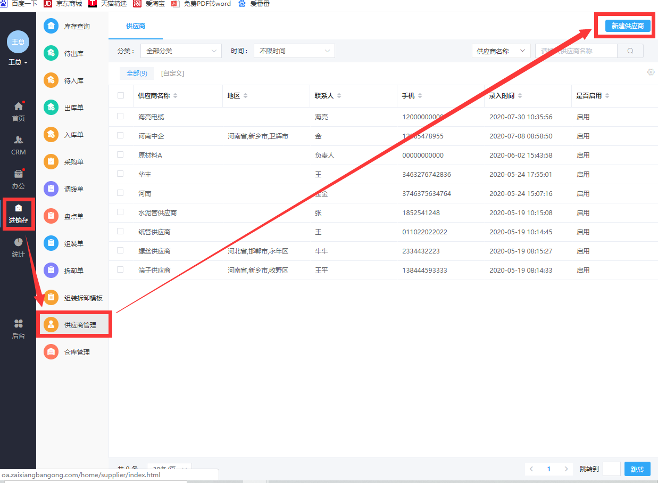
Task: Expand the 王总 user menu arrow
Action: point(26,63)
